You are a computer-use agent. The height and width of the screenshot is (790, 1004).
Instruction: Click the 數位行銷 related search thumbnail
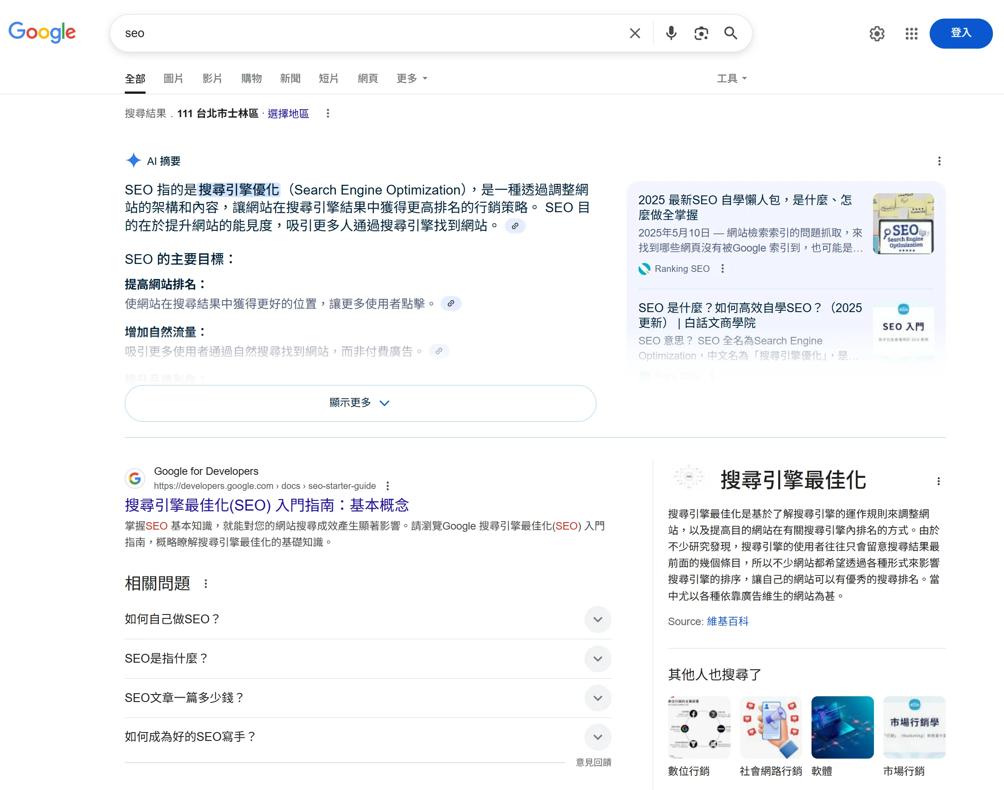[699, 727]
